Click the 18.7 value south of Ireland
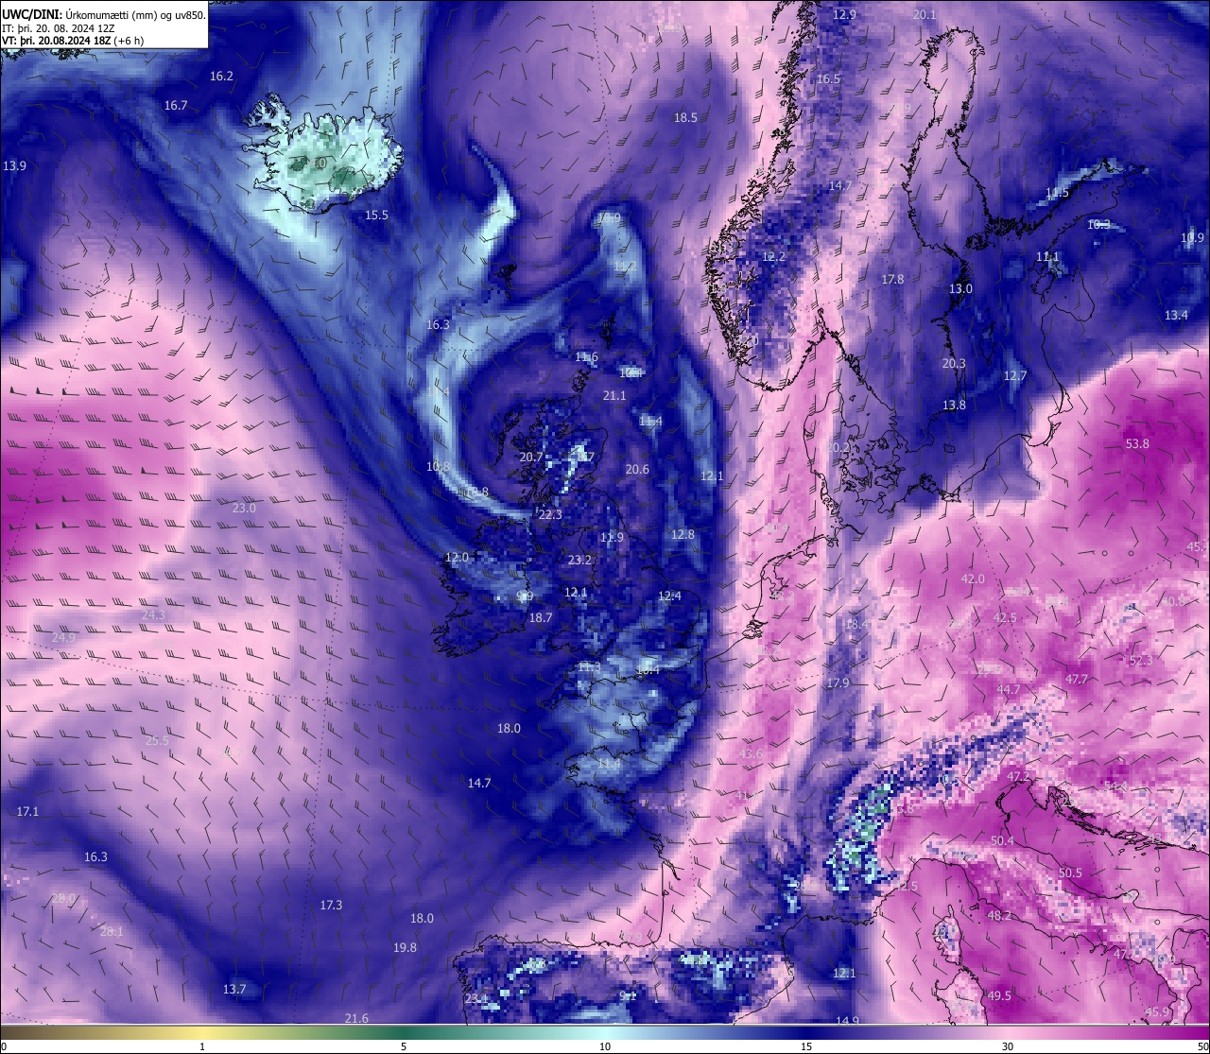 (x=540, y=617)
